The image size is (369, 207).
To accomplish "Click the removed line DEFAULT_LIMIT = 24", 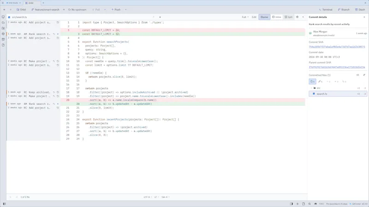I will click(x=183, y=30).
